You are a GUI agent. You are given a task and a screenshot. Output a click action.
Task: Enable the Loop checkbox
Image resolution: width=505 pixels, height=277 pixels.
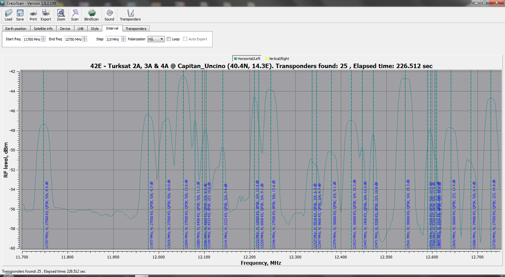[169, 39]
